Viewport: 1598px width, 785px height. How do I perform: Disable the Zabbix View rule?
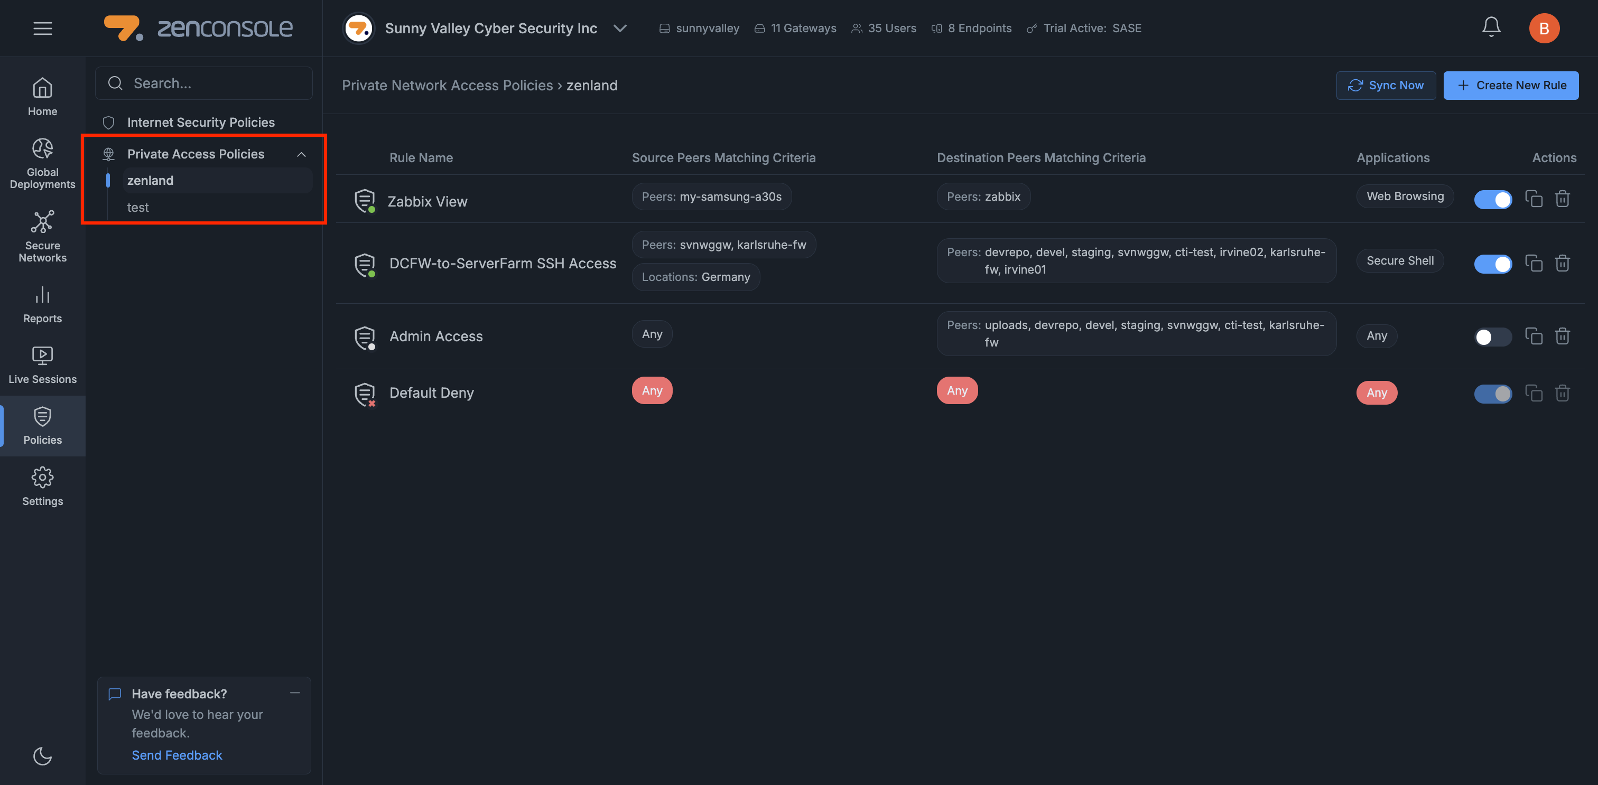1492,199
